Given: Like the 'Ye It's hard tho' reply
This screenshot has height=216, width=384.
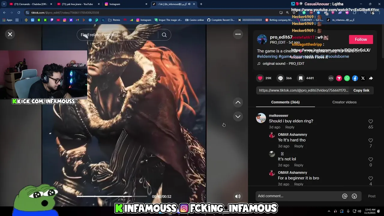Looking at the screenshot, I should [370, 140].
